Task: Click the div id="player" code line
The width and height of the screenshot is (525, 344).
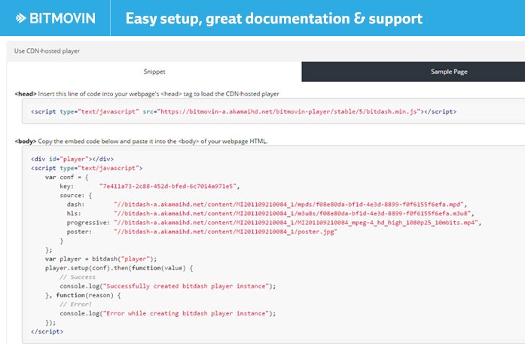Action: tap(72, 159)
